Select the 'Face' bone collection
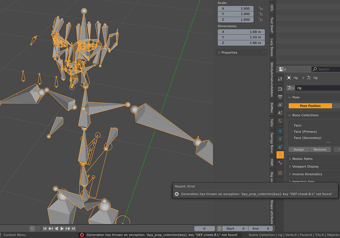 (x=297, y=125)
